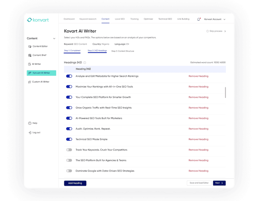Viewport: 258px width, 201px height.
Task: Open the Dashboard tab
Action: pyautogui.click(x=69, y=19)
